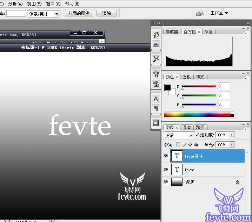The height and width of the screenshot is (222, 252).
Task: Click the 清除 button
Action: point(107,13)
